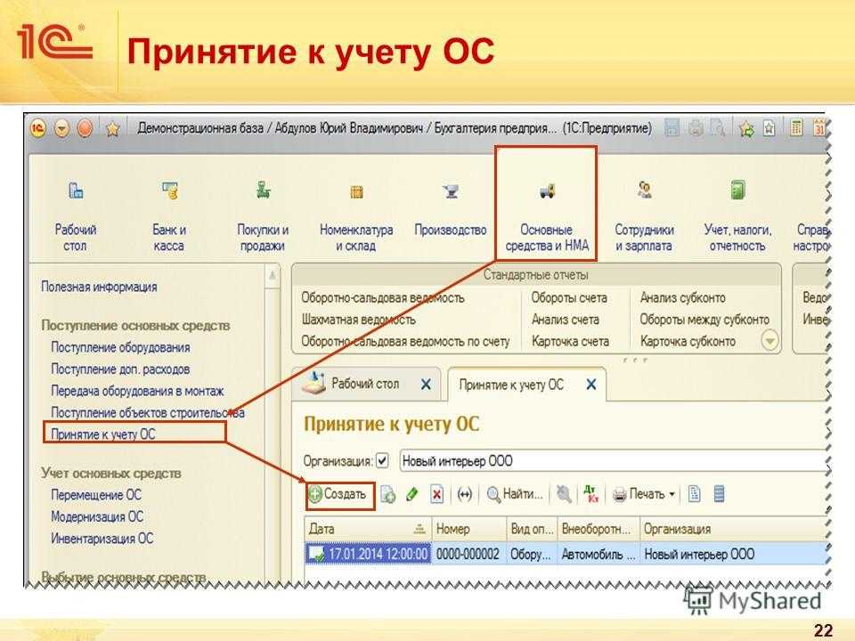The width and height of the screenshot is (855, 641).
Task: Click the add to favorites star icon
Action: point(746,129)
